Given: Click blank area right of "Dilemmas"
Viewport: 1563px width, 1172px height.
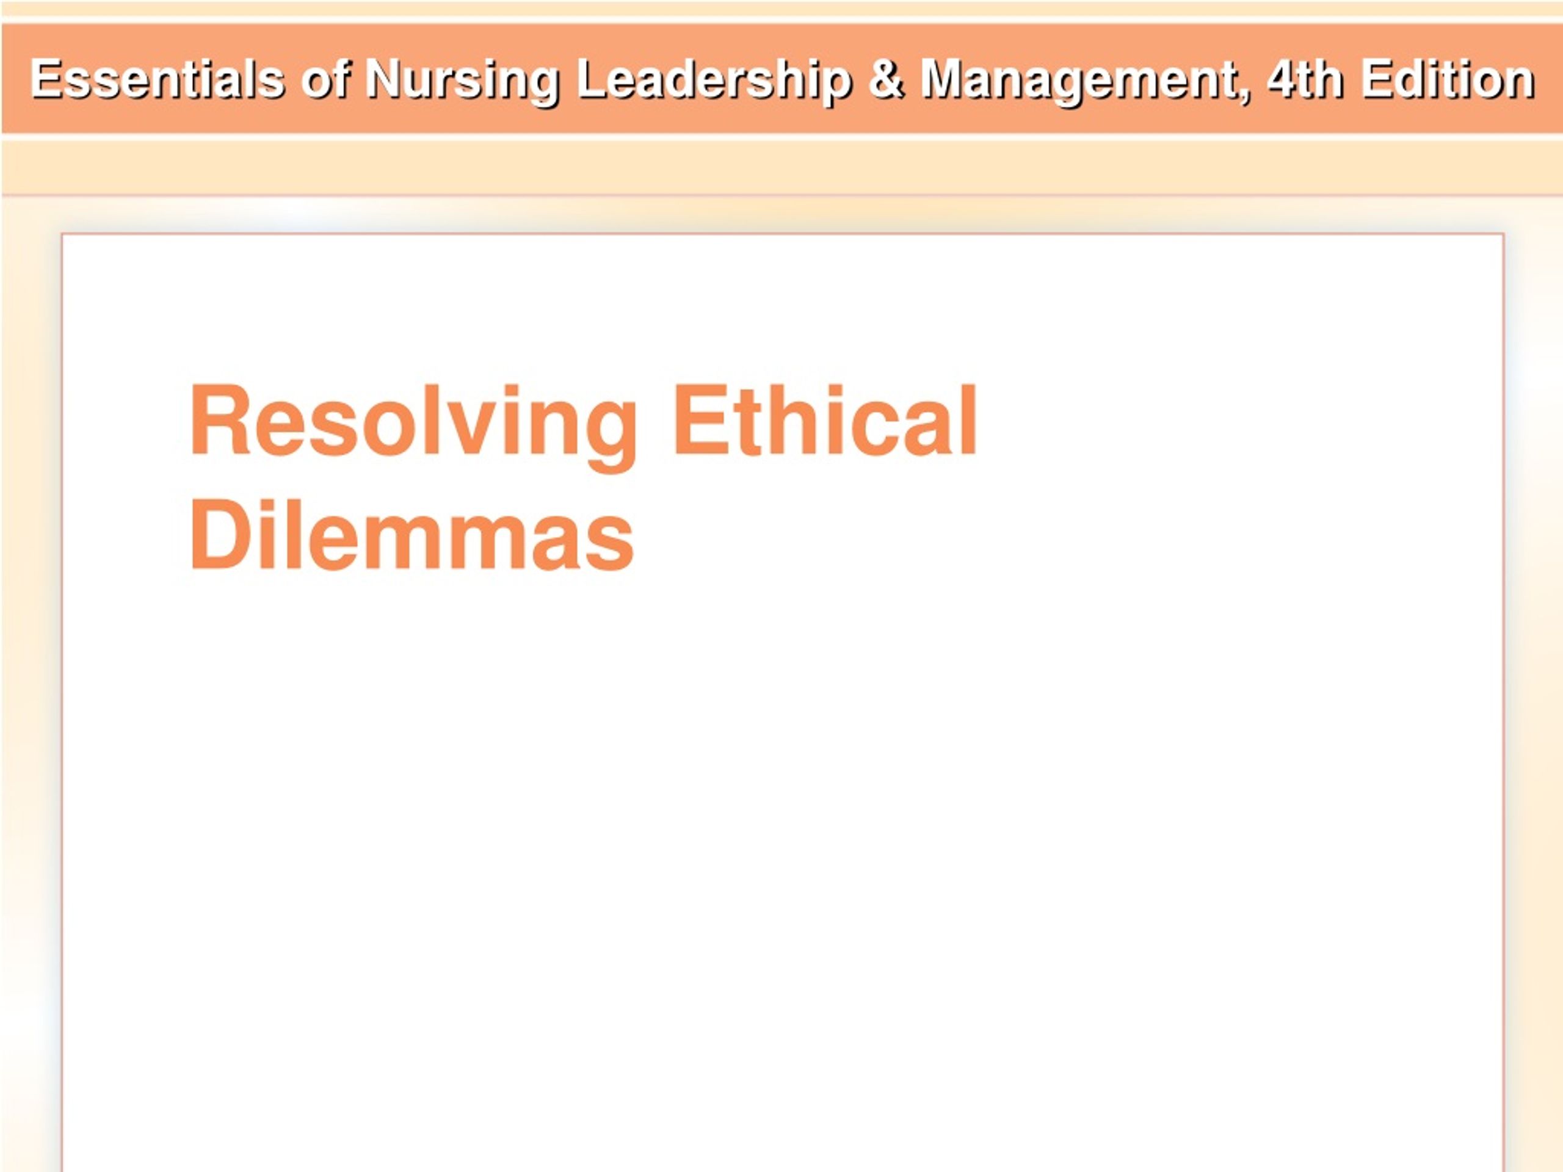Looking at the screenshot, I should (1060, 535).
